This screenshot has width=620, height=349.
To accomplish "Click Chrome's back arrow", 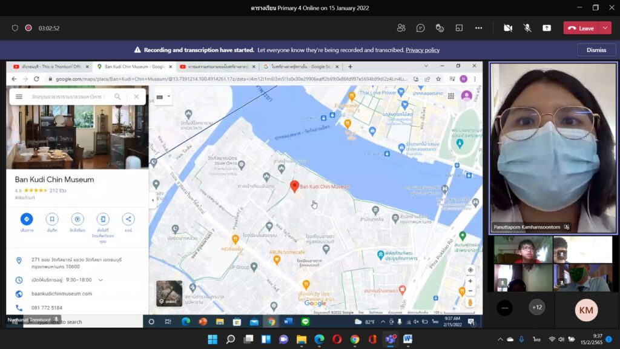I will coord(14,79).
